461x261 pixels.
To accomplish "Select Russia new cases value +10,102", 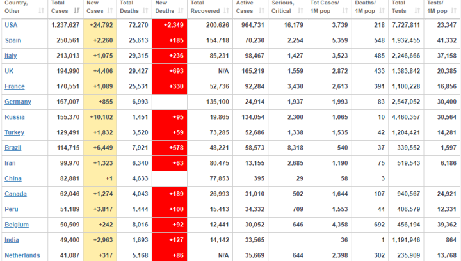I will pyautogui.click(x=101, y=117).
